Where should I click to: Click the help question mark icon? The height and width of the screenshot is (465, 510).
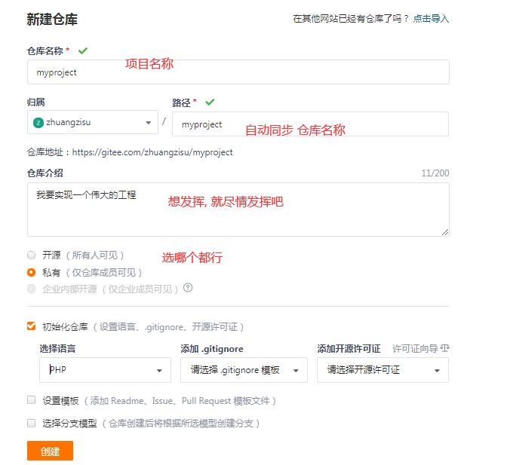(188, 288)
